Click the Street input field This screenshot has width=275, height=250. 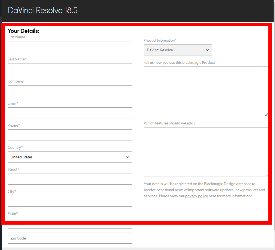coord(70,179)
